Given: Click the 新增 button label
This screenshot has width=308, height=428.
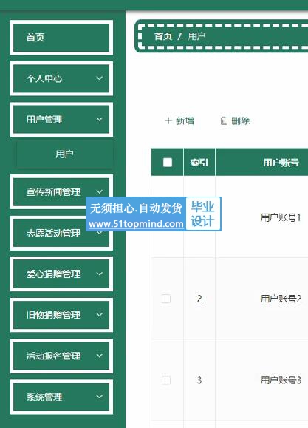Looking at the screenshot, I should (x=185, y=120).
